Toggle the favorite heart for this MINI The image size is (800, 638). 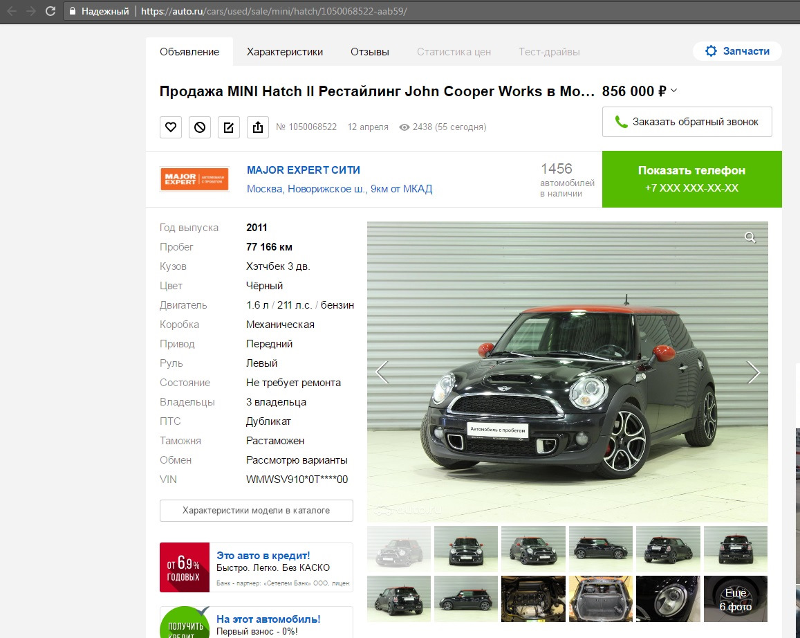click(170, 127)
